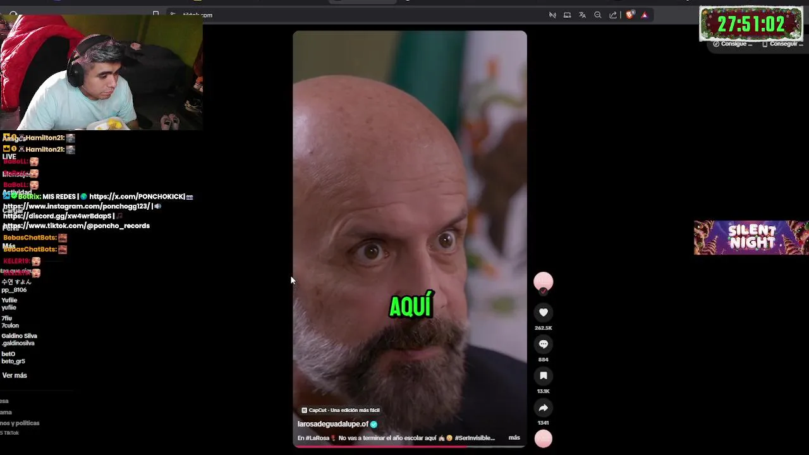
Task: Seek on the video progress bar
Action: coord(410,446)
